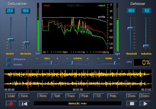Decrease bass with the minus sign
Image resolution: width=156 pixels, height=109 pixels.
click(37, 59)
